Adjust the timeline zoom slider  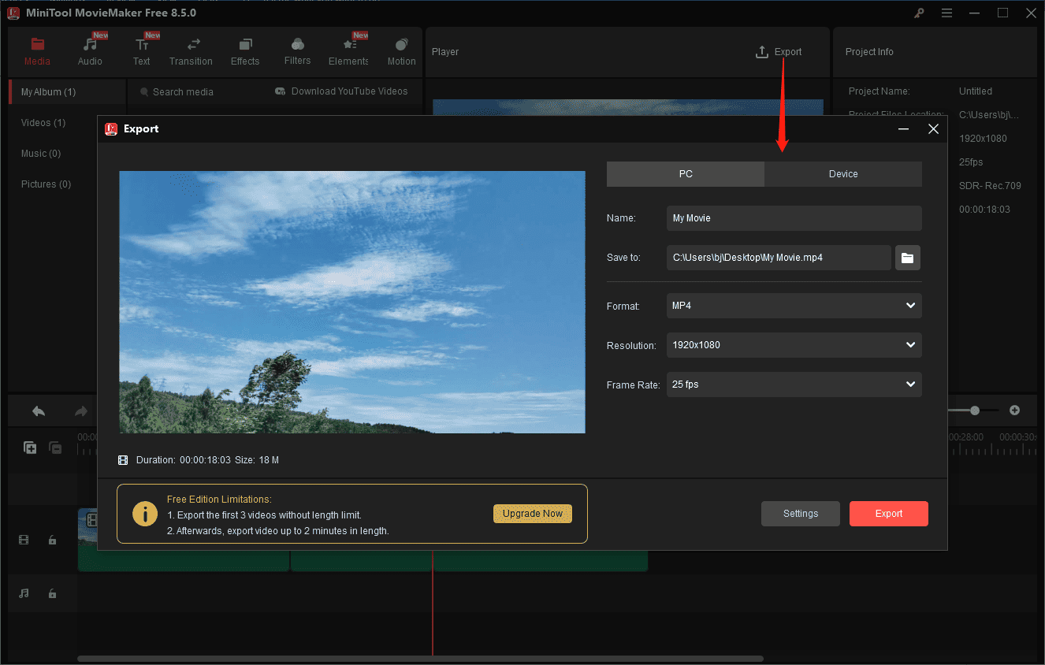(974, 410)
